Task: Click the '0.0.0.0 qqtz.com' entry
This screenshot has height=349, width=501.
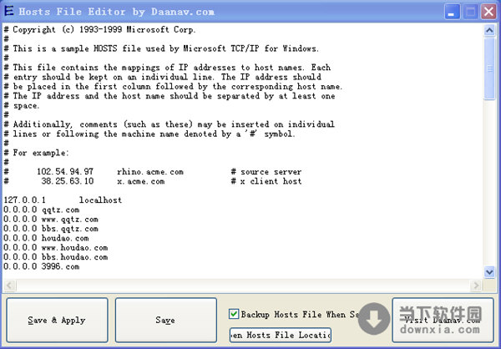Action: (42, 210)
